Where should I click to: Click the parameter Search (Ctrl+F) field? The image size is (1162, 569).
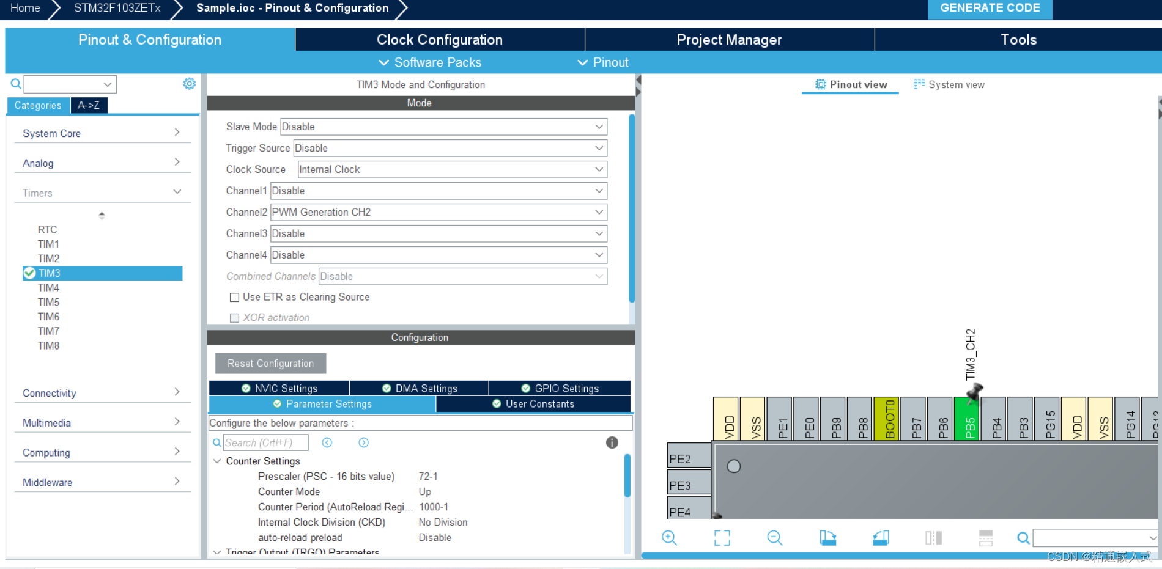[x=265, y=442]
